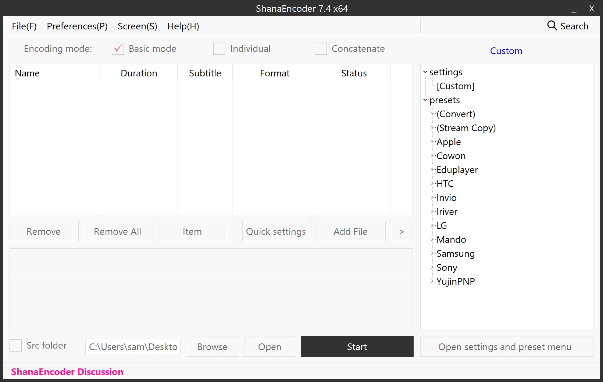This screenshot has height=382, width=603.
Task: Click the Remove button
Action: tap(44, 231)
